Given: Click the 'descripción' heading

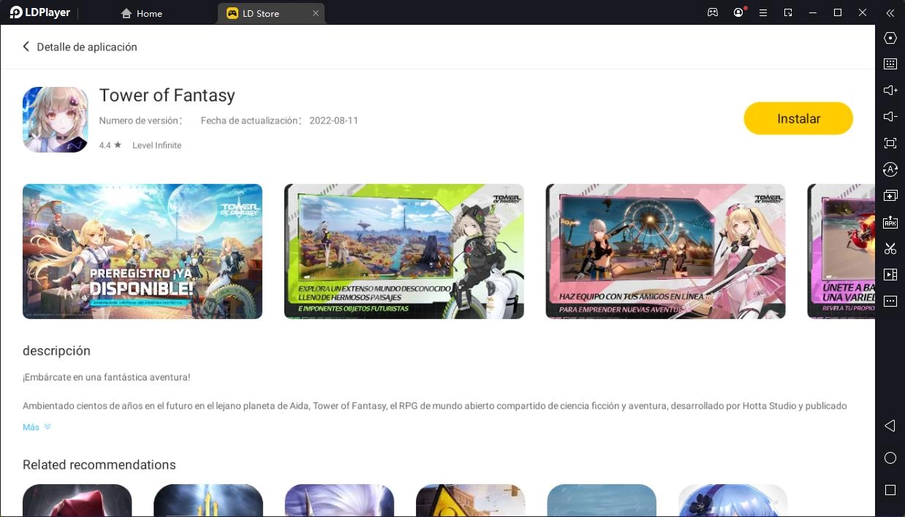Looking at the screenshot, I should point(56,351).
